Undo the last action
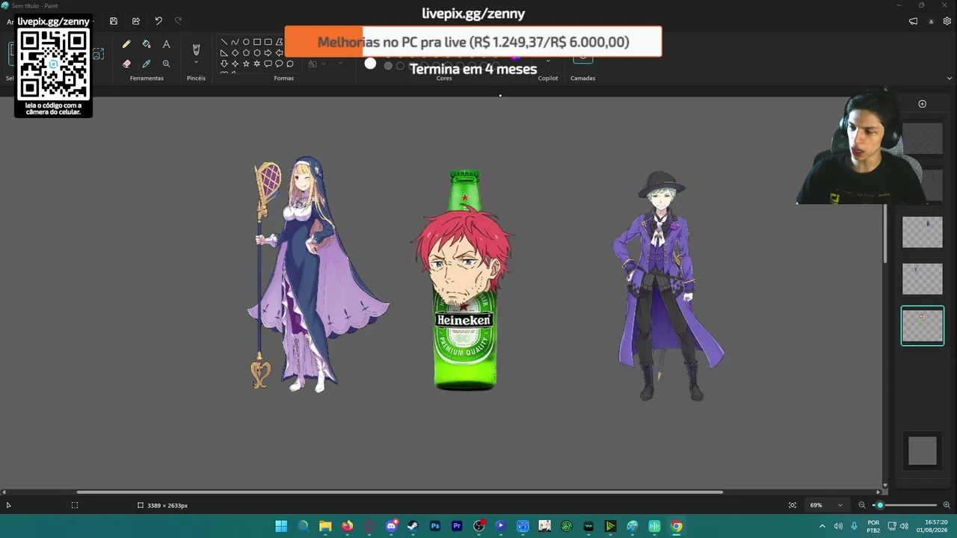The image size is (957, 538). tap(159, 21)
